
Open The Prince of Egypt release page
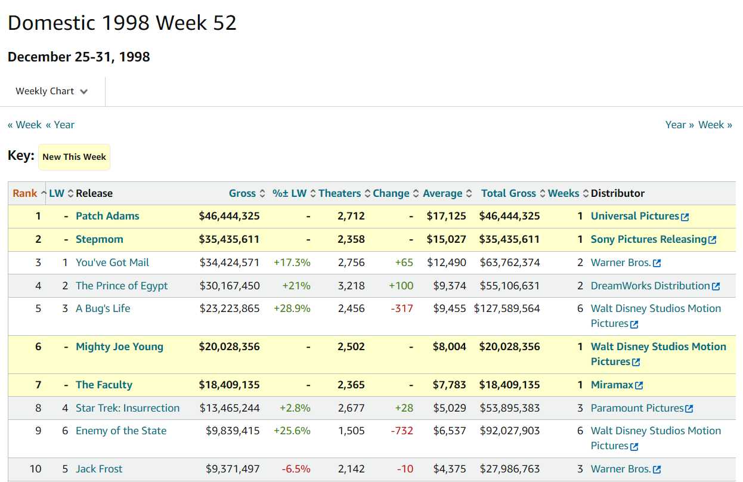click(x=122, y=286)
